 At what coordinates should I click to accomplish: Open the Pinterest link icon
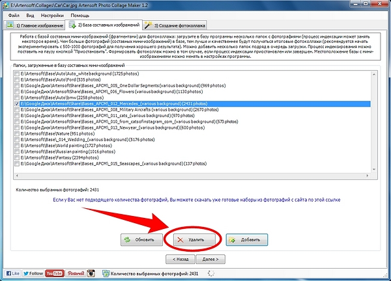(76, 273)
